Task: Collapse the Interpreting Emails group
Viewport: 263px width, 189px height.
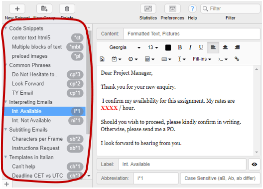Action: click(6, 102)
